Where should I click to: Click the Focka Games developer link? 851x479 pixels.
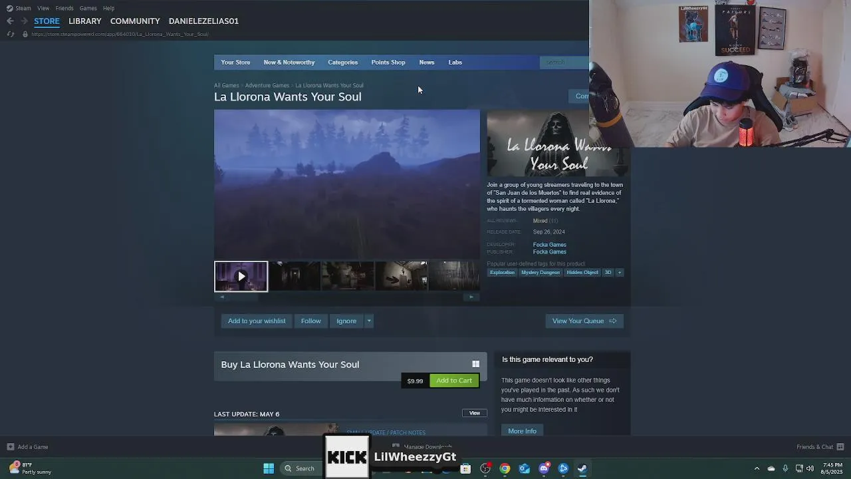(549, 245)
